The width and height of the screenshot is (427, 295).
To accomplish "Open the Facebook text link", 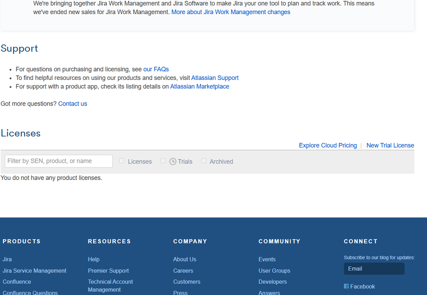I will pos(362,286).
